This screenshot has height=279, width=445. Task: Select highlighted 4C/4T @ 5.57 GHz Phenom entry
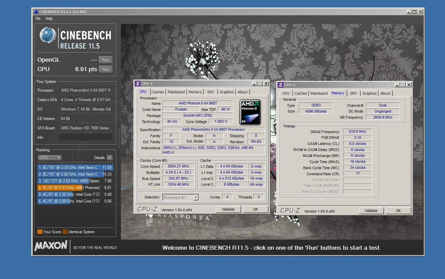pos(75,188)
